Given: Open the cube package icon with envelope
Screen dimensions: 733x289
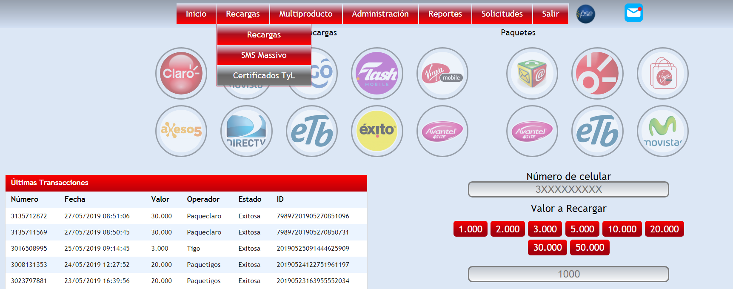Looking at the screenshot, I should click(x=532, y=73).
